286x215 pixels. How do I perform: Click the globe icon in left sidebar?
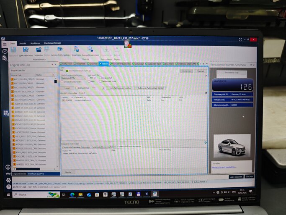tap(8, 167)
